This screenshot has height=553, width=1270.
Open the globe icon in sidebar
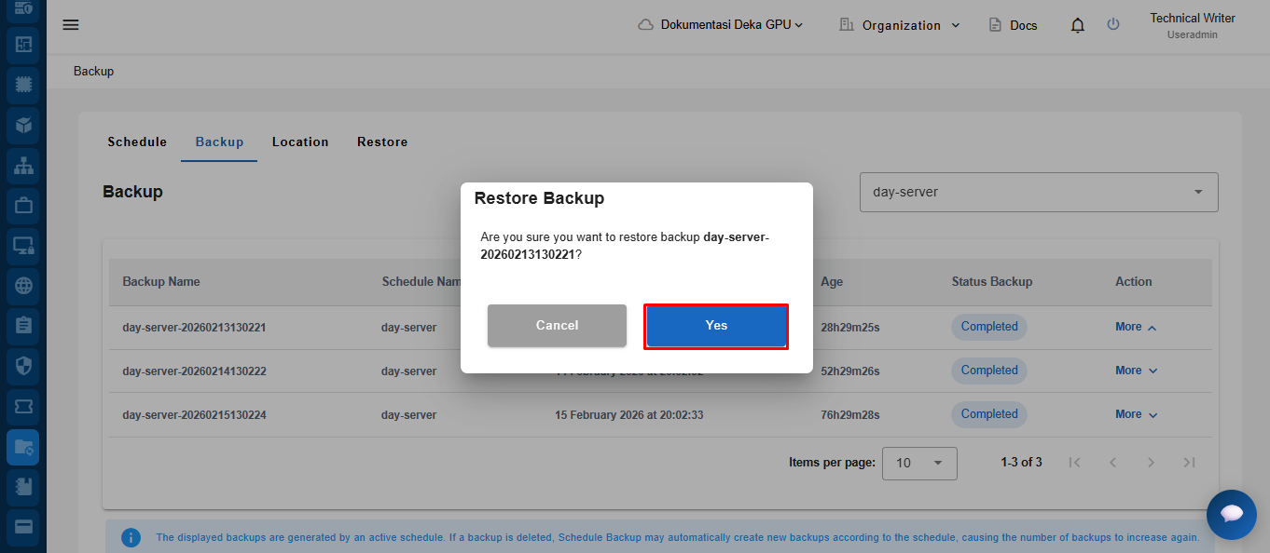23,286
